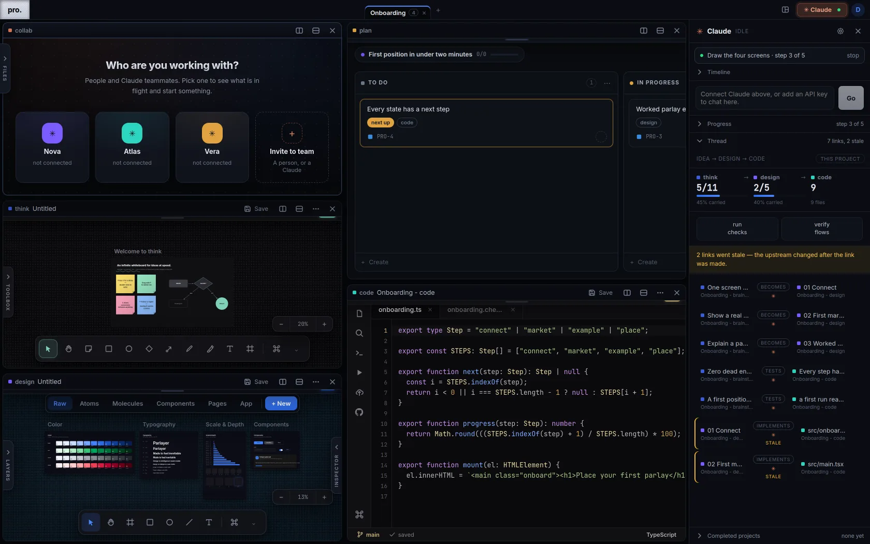
Task: Run the code with the play icon
Action: tap(359, 373)
